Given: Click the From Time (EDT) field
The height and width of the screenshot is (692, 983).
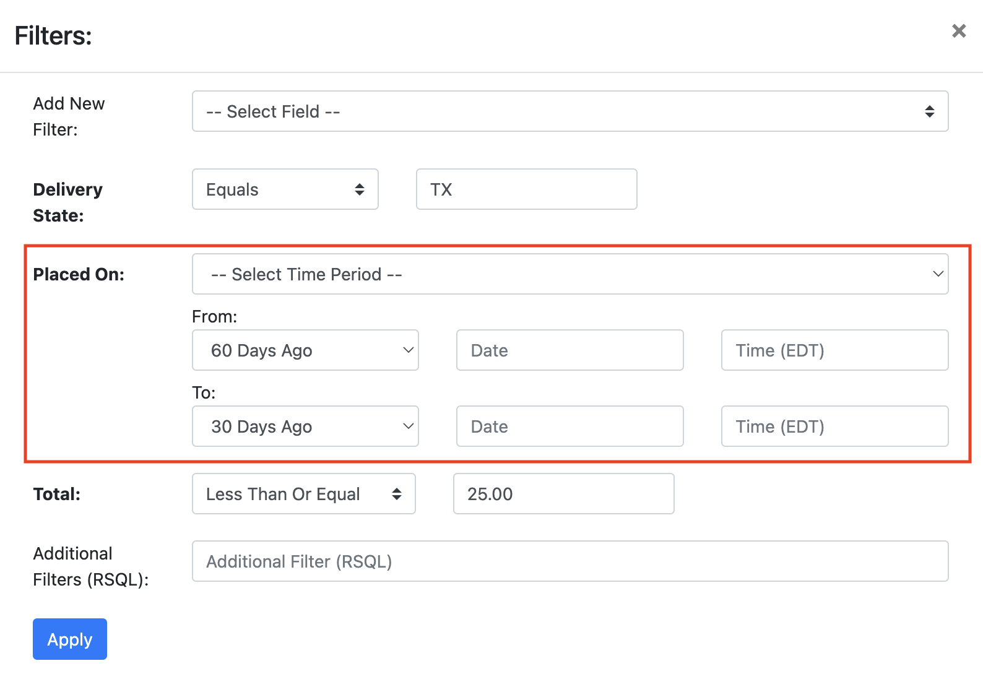Looking at the screenshot, I should (835, 350).
